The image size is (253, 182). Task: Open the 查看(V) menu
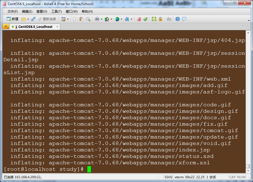42,11
